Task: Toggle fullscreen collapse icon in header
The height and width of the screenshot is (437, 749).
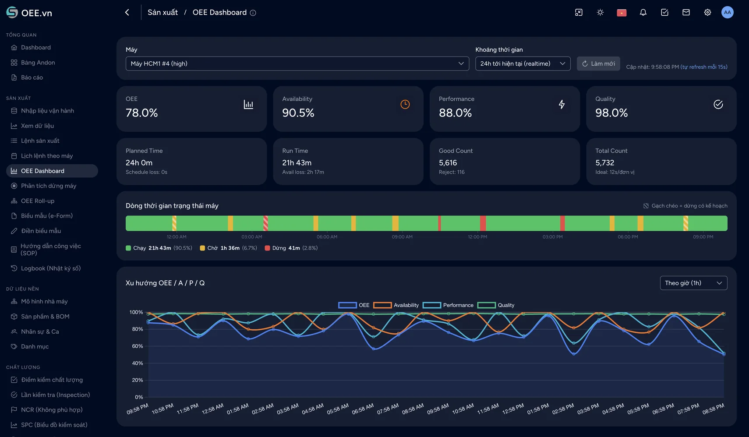Action: (579, 12)
